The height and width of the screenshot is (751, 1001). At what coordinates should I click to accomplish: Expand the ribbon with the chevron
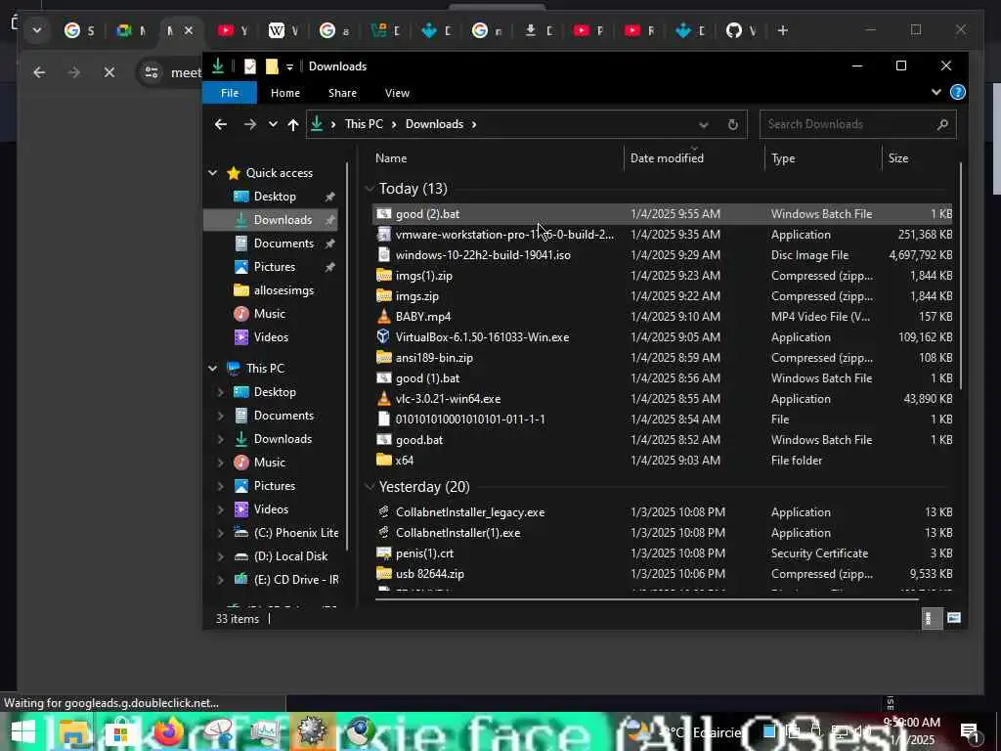click(x=936, y=92)
